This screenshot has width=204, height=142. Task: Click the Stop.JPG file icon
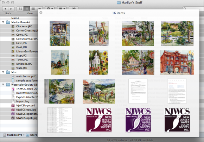tap(13, 56)
